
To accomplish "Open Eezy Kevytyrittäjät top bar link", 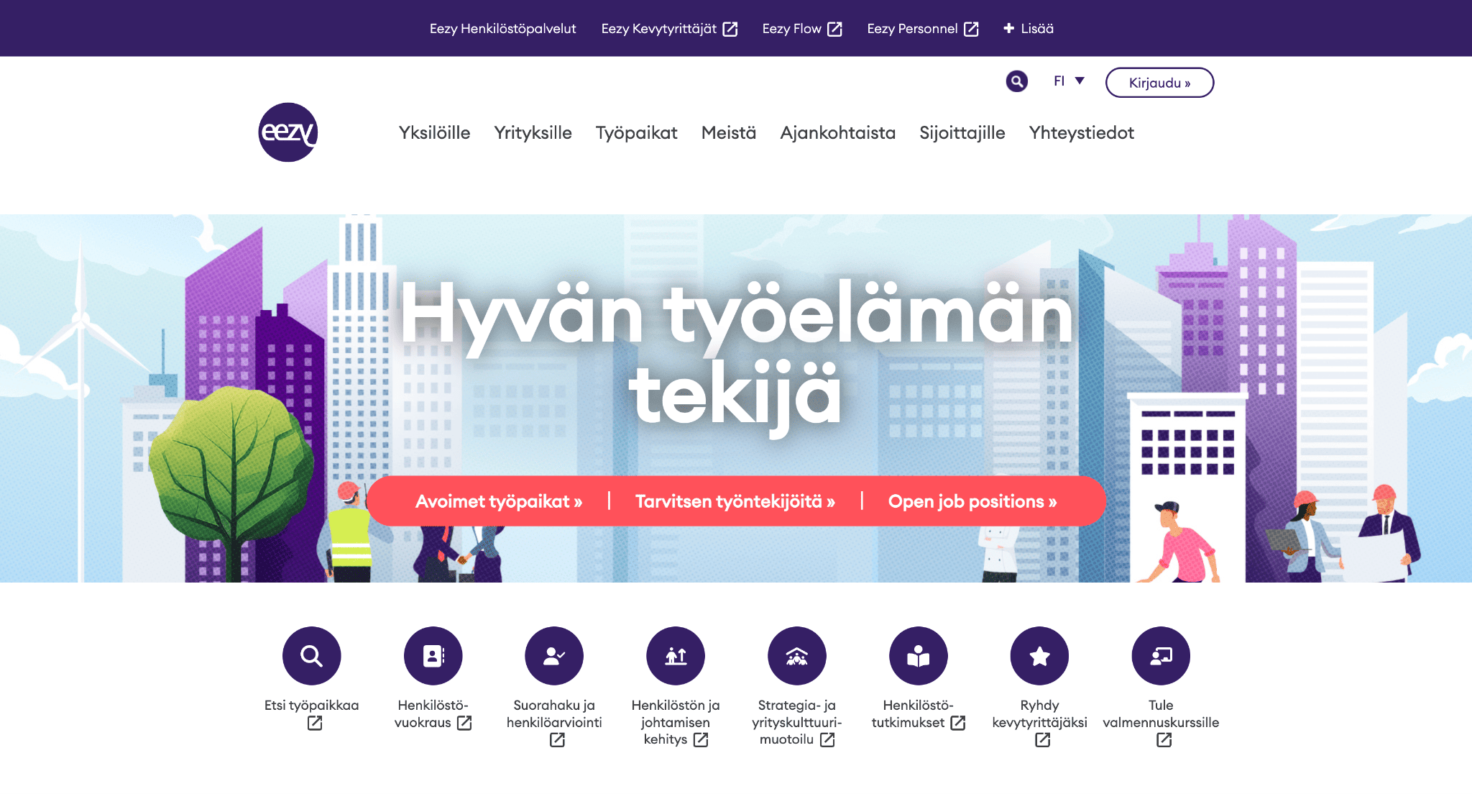I will coord(669,29).
